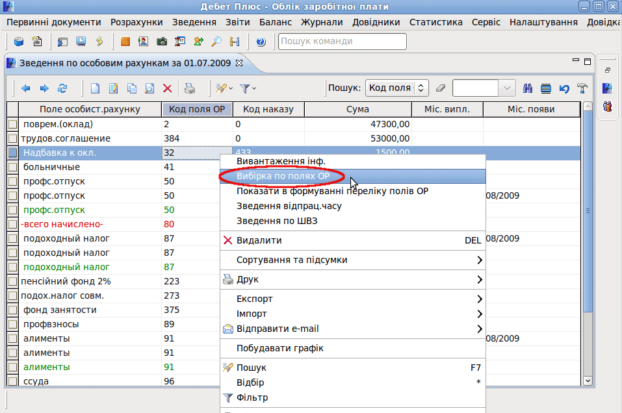Click the table scrollbar down arrow
The height and width of the screenshot is (413, 622).
588,381
